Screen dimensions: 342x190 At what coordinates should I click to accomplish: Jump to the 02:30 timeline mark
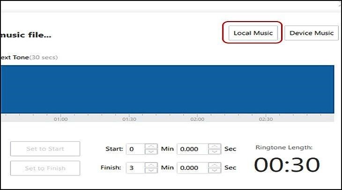pyautogui.click(x=266, y=119)
